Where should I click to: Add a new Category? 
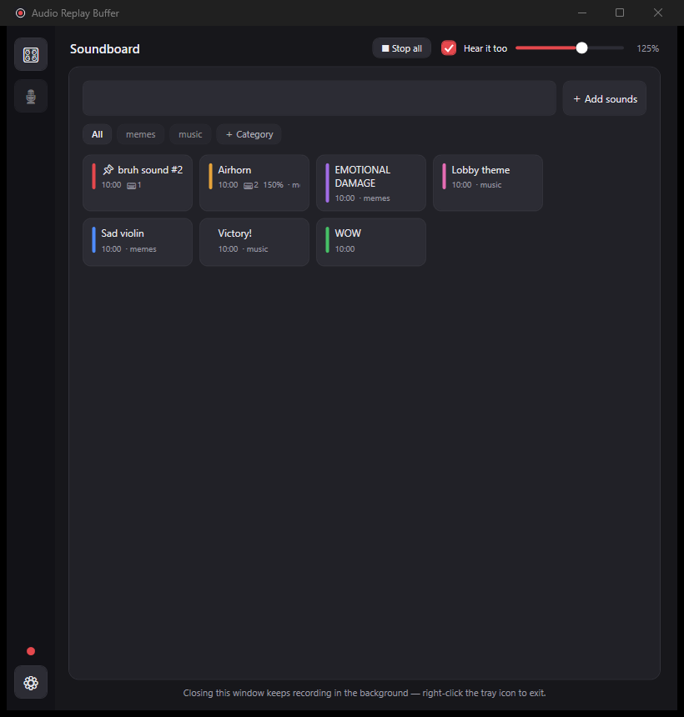tap(249, 134)
